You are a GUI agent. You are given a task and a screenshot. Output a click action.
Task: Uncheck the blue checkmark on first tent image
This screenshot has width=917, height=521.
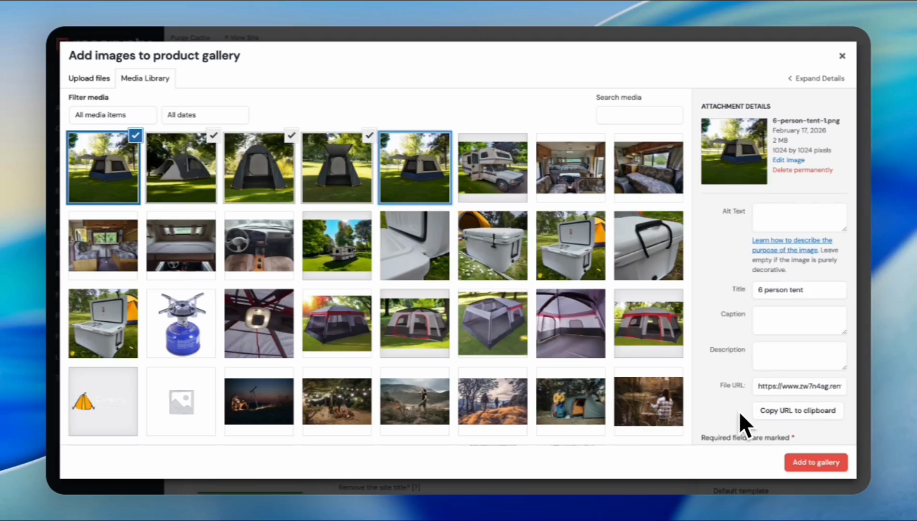tap(136, 136)
